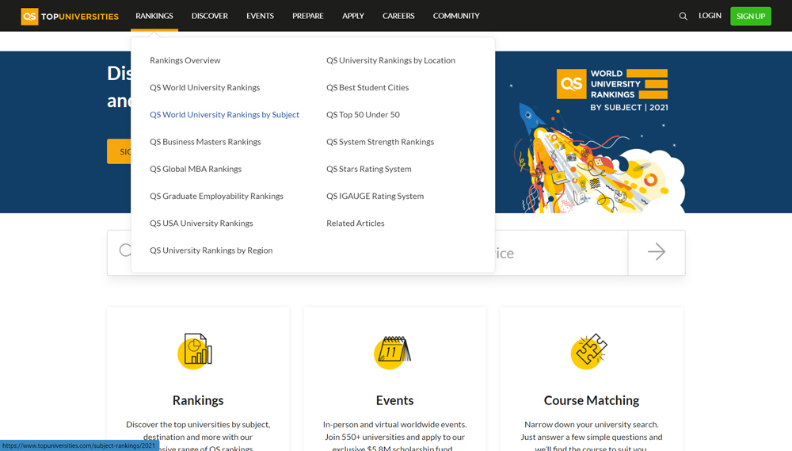Open QS Business Masters Rankings
The image size is (792, 451).
pyautogui.click(x=205, y=142)
